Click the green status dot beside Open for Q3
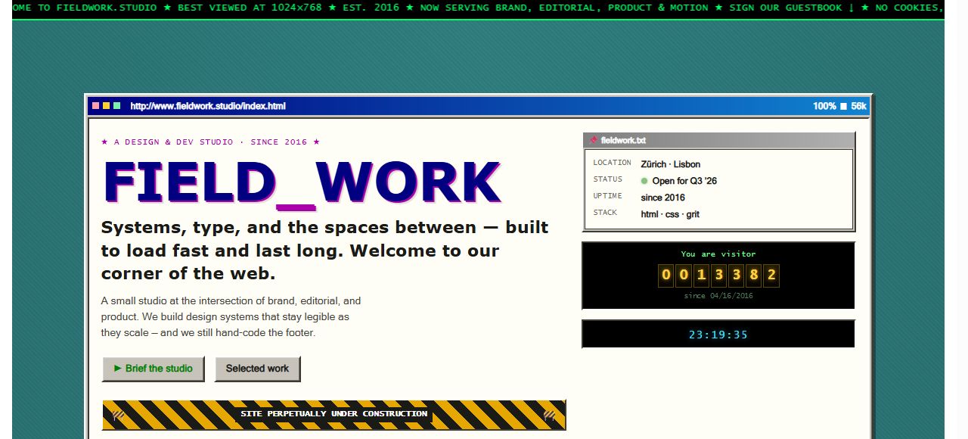Screen dimensions: 968x439 coord(644,181)
